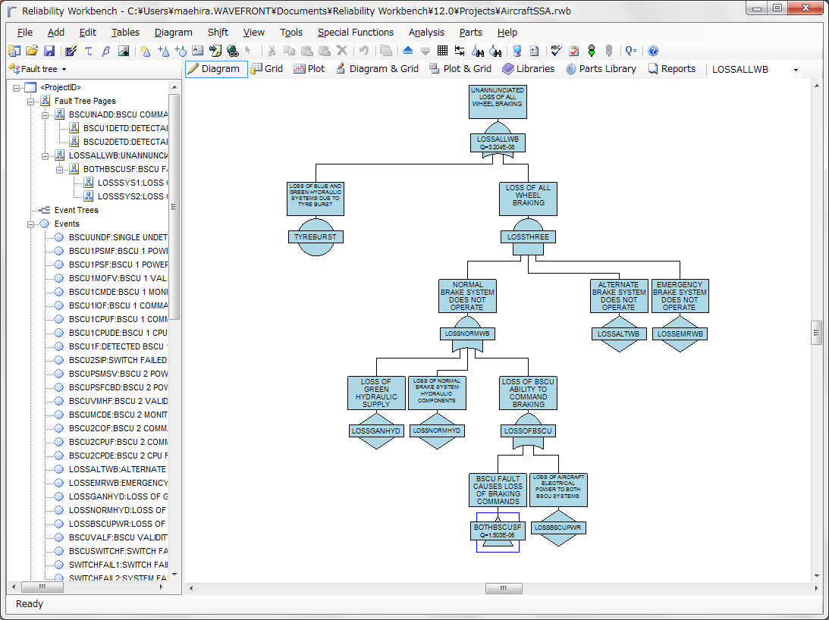Click the find gate binoculars icon
Viewport: 829px width, 620px height.
477,51
